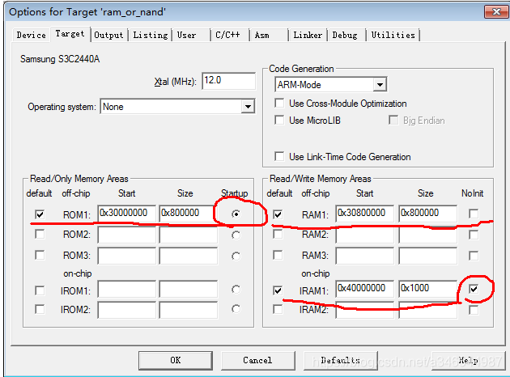Screen dimensions: 510x377
Task: Switch to the Device tab
Action: pyautogui.click(x=32, y=35)
